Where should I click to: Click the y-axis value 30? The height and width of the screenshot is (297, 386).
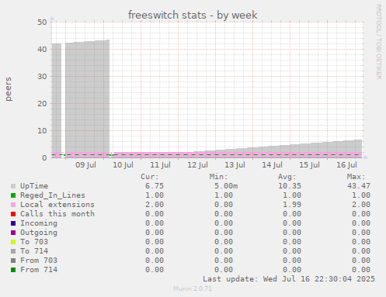42,77
